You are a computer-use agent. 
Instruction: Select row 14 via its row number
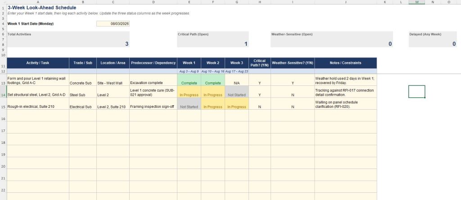3,92
